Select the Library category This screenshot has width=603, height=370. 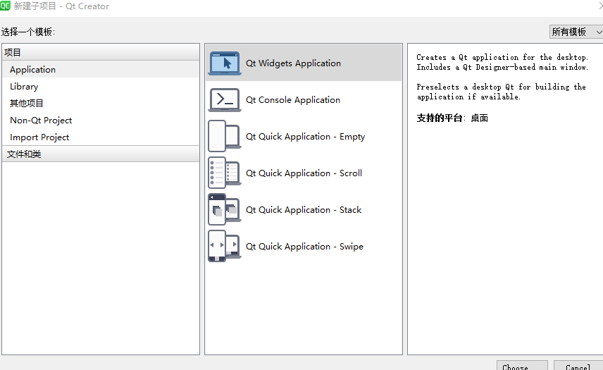coord(101,87)
